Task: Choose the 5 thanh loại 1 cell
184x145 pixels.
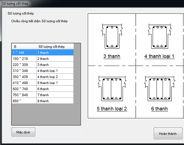Action: pos(55,83)
